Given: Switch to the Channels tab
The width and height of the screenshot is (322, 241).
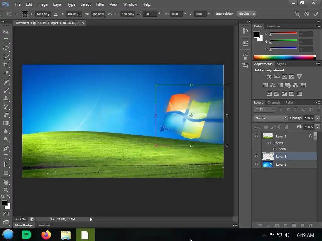Looking at the screenshot, I should tap(274, 103).
